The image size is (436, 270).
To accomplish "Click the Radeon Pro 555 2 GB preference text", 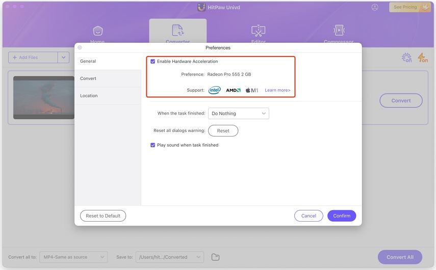I will pos(229,74).
